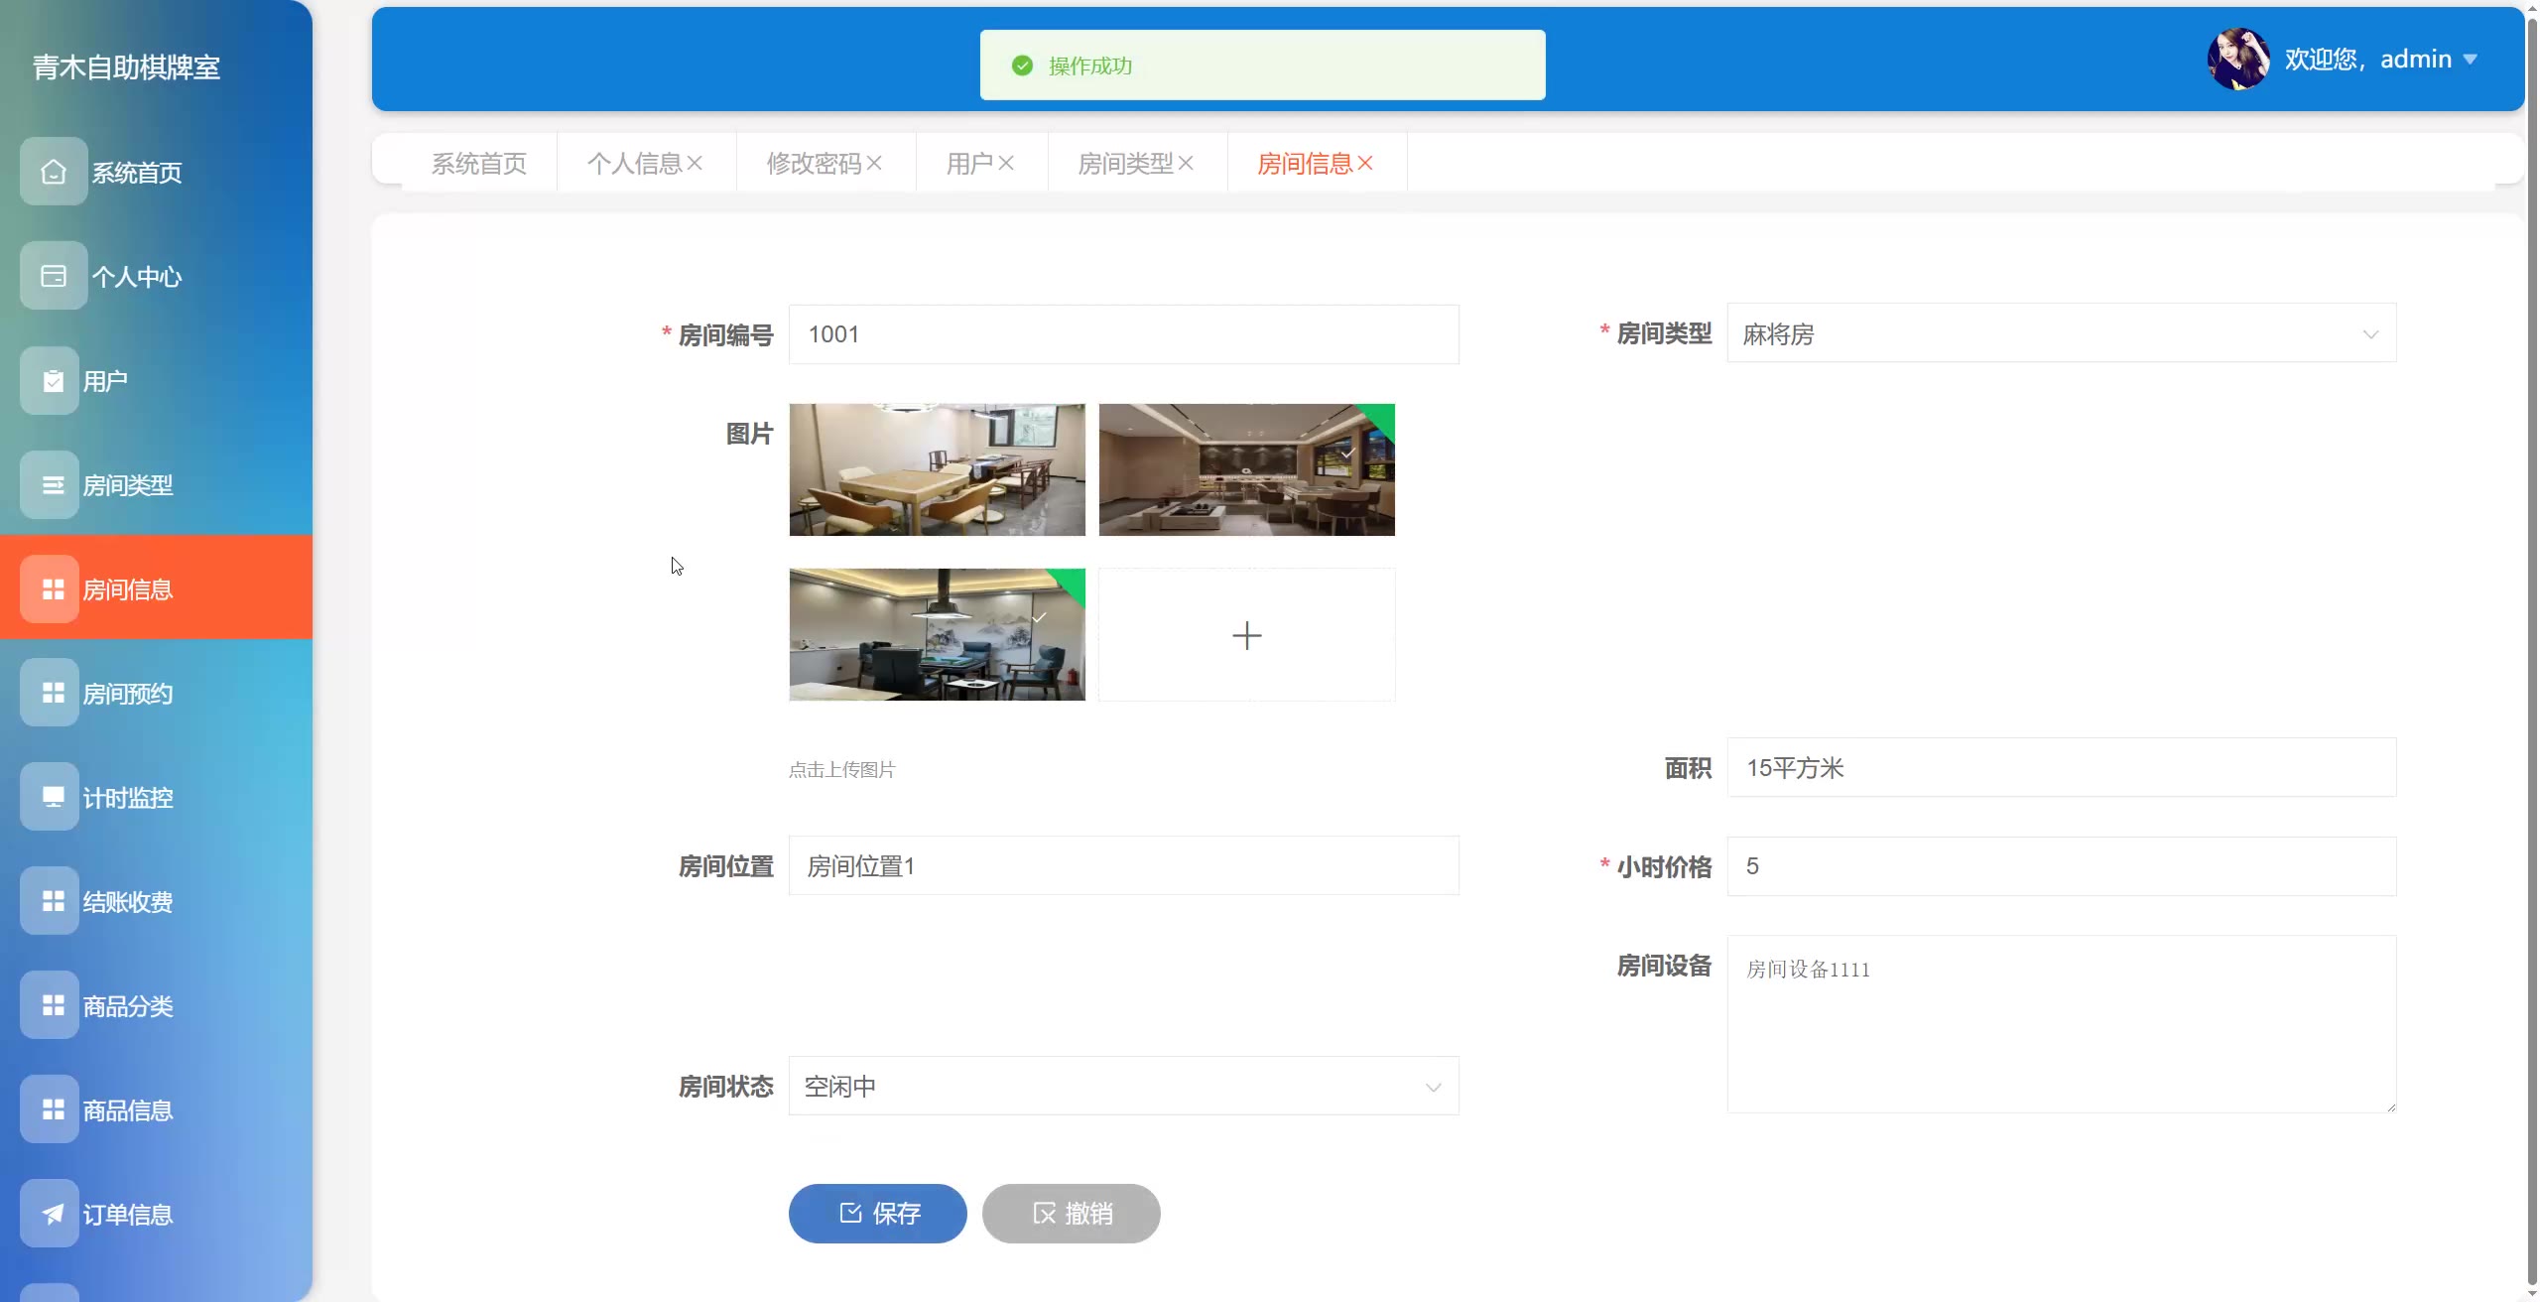Close the 房间类型 tab

1186,163
